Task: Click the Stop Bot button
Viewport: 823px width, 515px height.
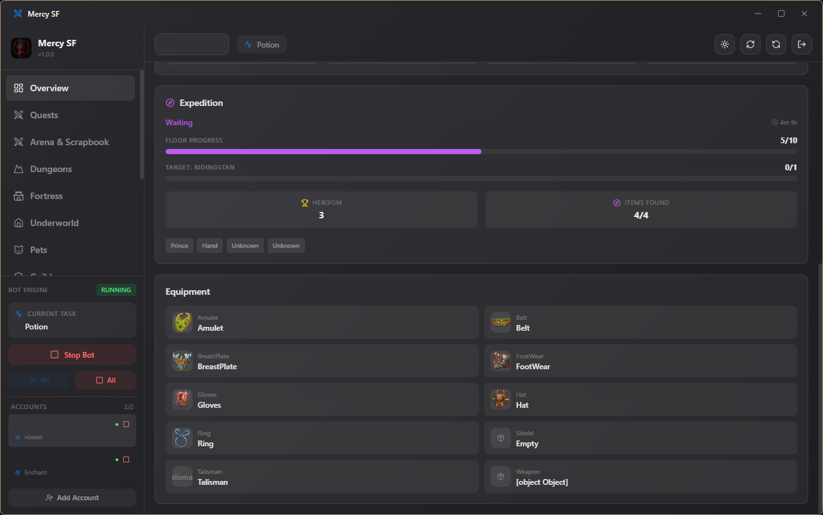Action: (72, 354)
